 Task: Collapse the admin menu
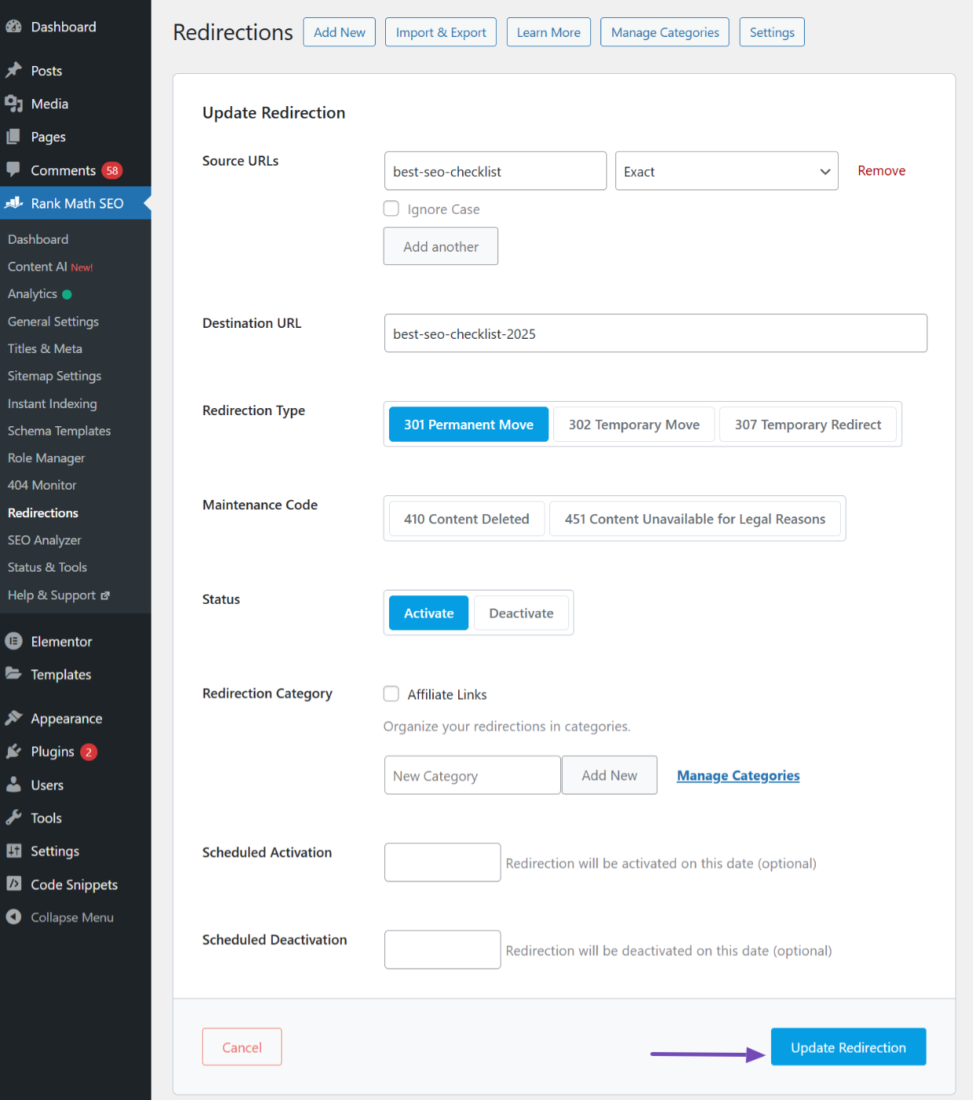[60, 918]
